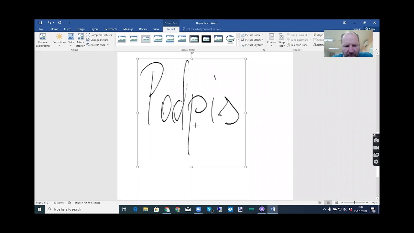Open the File menu
Image resolution: width=414 pixels, height=233 pixels.
click(41, 29)
